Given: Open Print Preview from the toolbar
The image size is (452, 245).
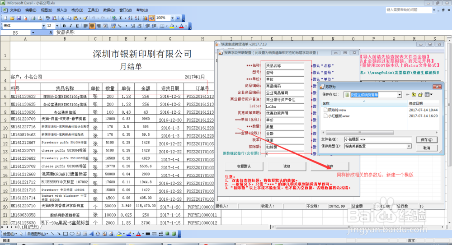Looking at the screenshot, I should (40, 18).
